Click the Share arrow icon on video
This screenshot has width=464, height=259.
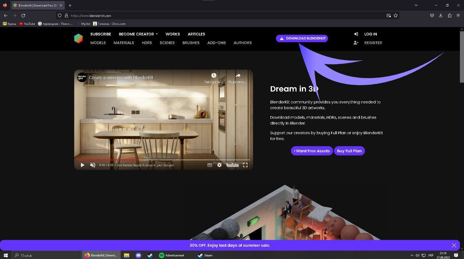pos(238,76)
